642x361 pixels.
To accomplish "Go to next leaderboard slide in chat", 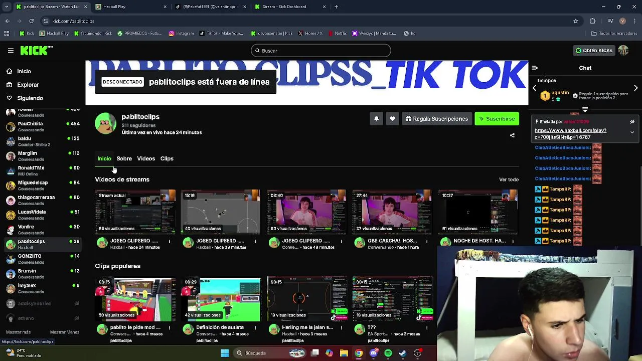I will 635,88.
